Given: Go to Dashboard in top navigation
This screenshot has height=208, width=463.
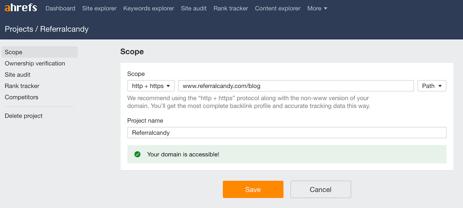Looking at the screenshot, I should coord(60,8).
